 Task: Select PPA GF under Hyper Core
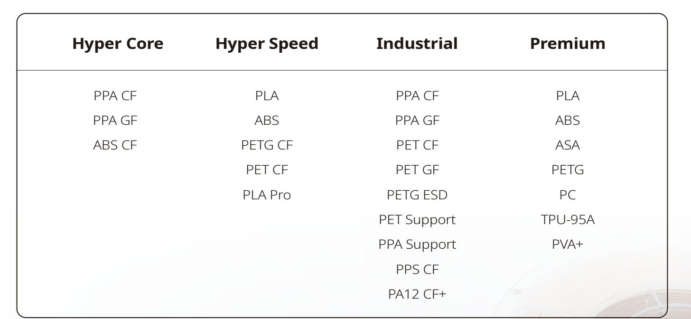pyautogui.click(x=115, y=121)
